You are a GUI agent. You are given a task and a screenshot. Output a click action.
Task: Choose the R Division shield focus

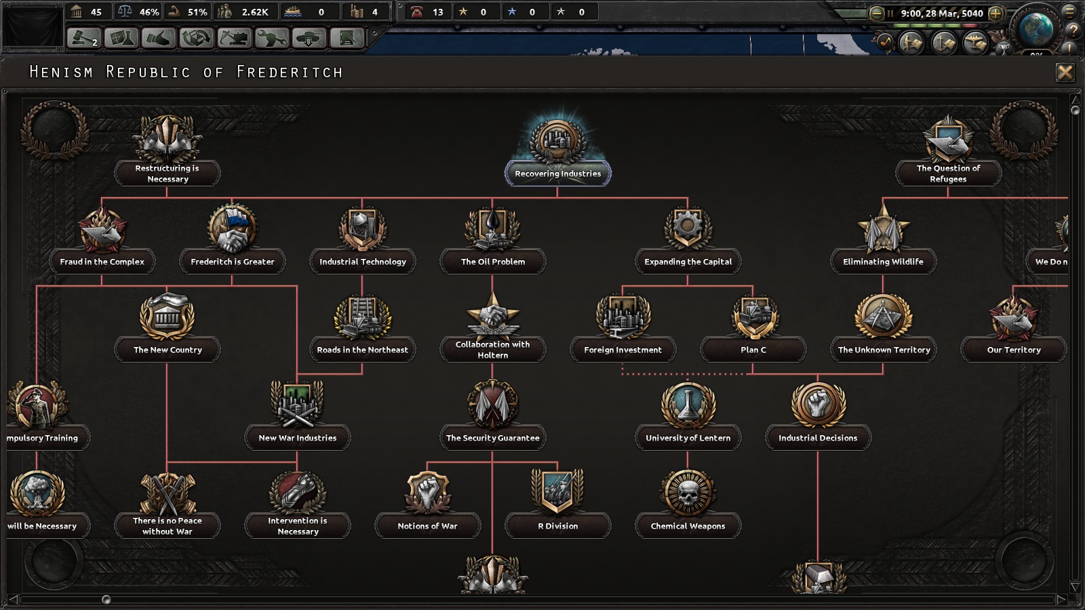(557, 492)
